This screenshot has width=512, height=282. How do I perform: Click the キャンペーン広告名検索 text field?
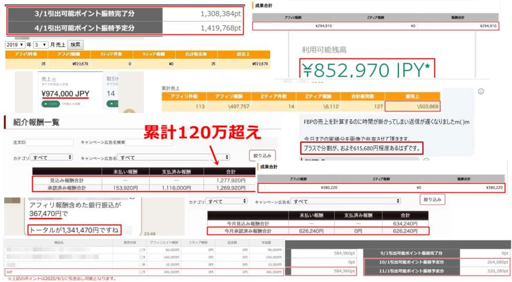[150, 142]
